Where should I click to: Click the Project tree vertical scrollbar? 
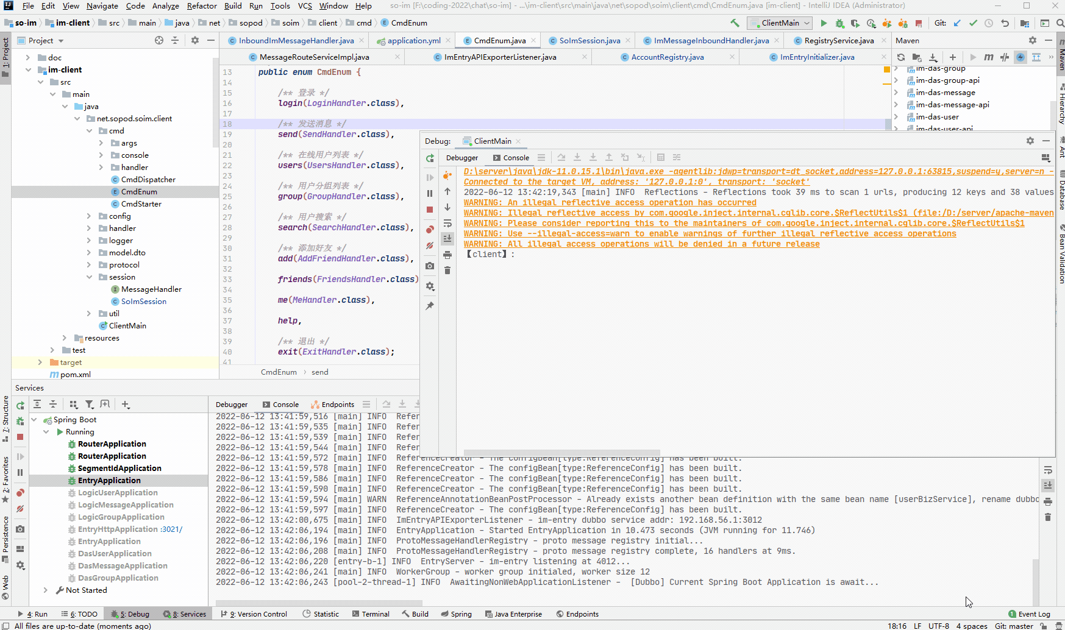[216, 102]
